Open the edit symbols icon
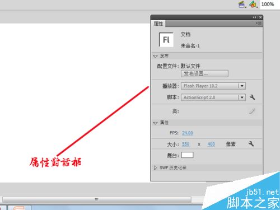 click(254, 4)
